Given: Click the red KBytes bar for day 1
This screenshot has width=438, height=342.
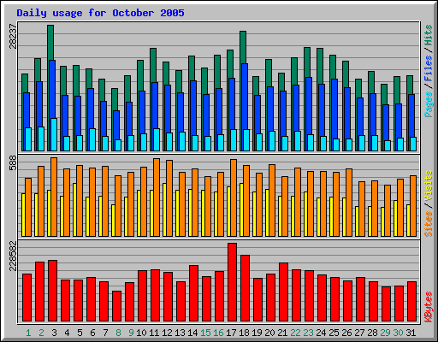Looking at the screenshot, I should (x=27, y=298).
